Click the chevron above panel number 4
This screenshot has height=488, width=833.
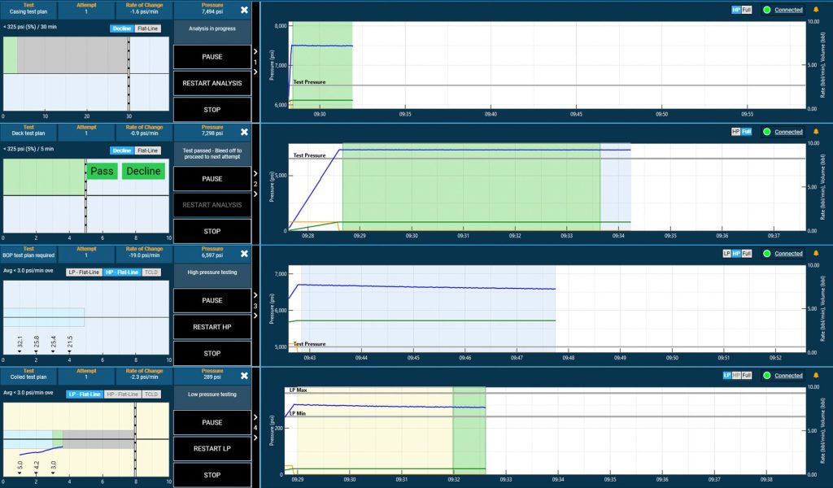click(x=255, y=417)
